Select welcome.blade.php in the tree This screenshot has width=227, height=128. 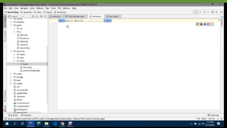[x=30, y=70]
